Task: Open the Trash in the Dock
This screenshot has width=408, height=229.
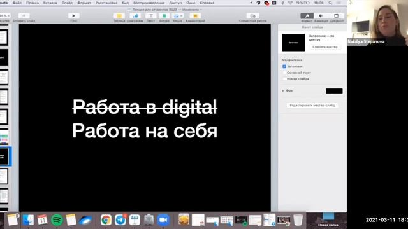Action: [x=298, y=220]
